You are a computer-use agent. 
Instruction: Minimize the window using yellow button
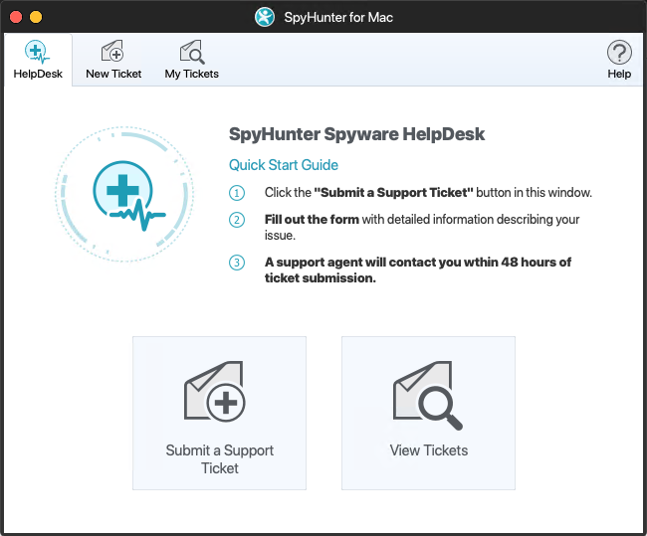(x=36, y=17)
